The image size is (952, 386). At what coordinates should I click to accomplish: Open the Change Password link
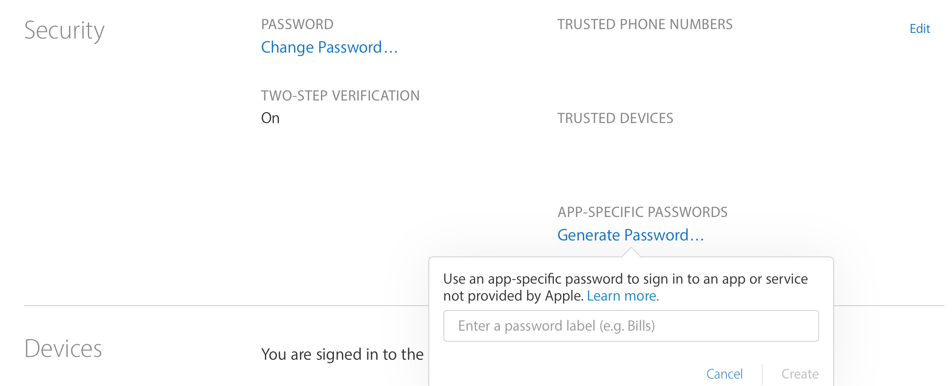point(329,47)
